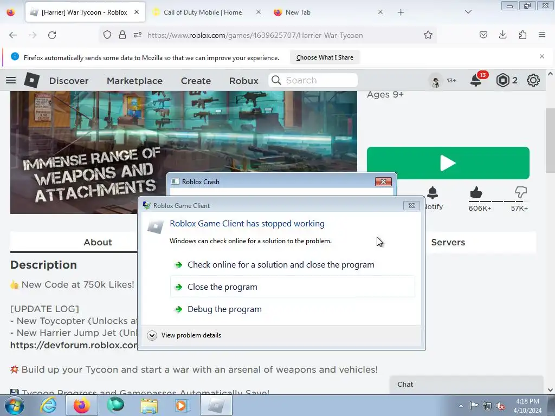This screenshot has width=555, height=416.
Task: Switch to the Servers tab
Action: coord(448,242)
